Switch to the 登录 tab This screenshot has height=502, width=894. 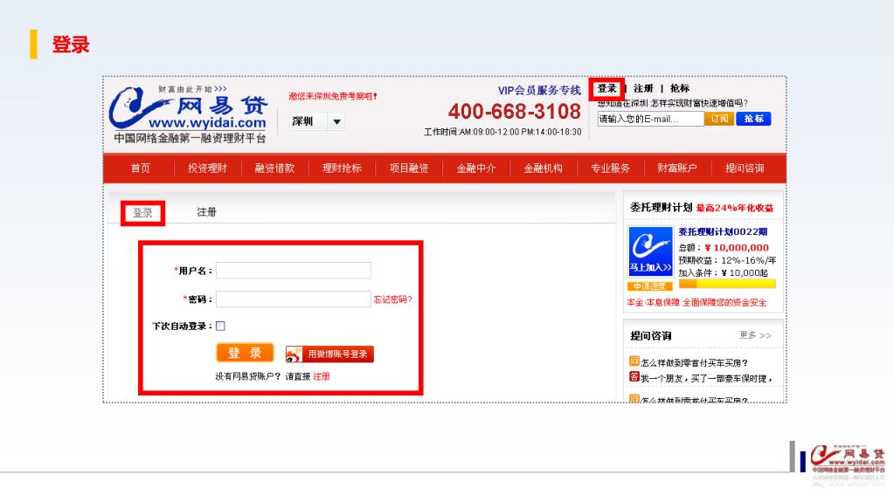pyautogui.click(x=142, y=212)
